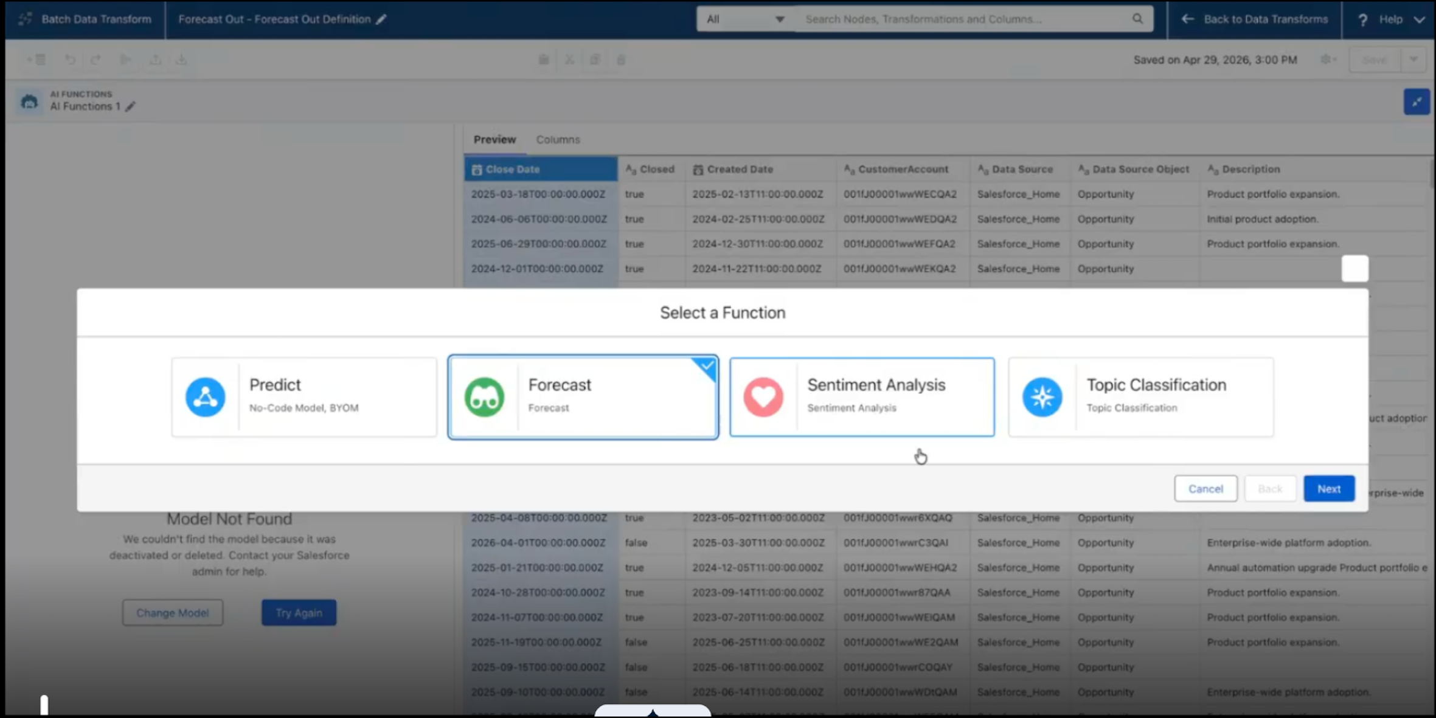1436x718 pixels.
Task: Choose the Topic Classification function card
Action: 1140,397
